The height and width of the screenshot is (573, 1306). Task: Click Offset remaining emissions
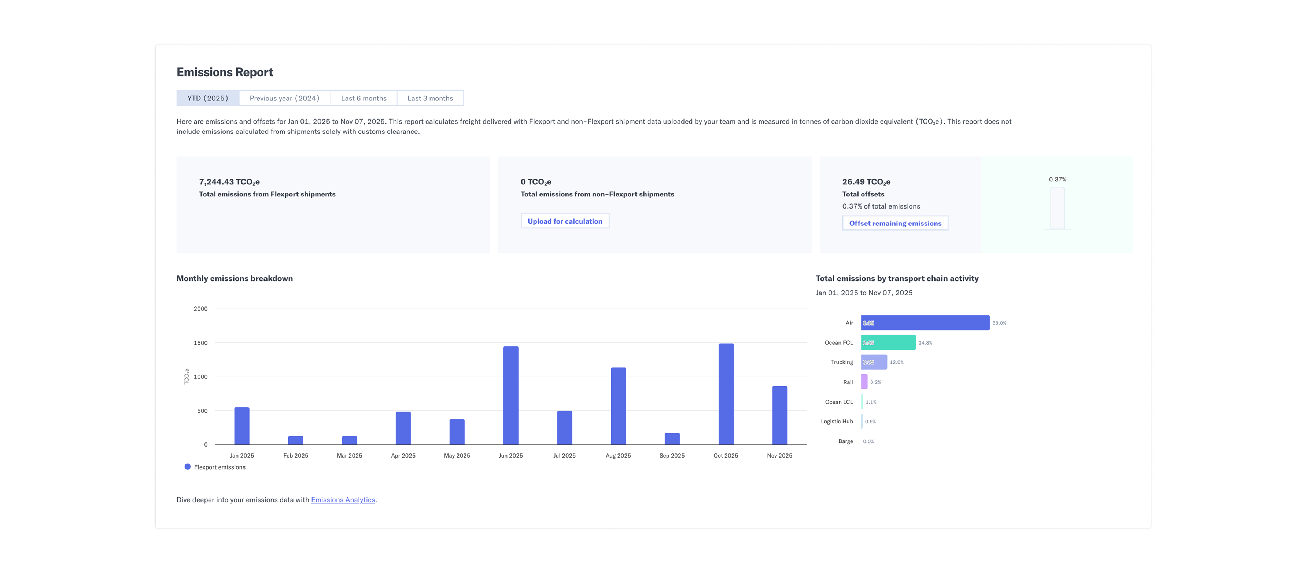(x=895, y=223)
